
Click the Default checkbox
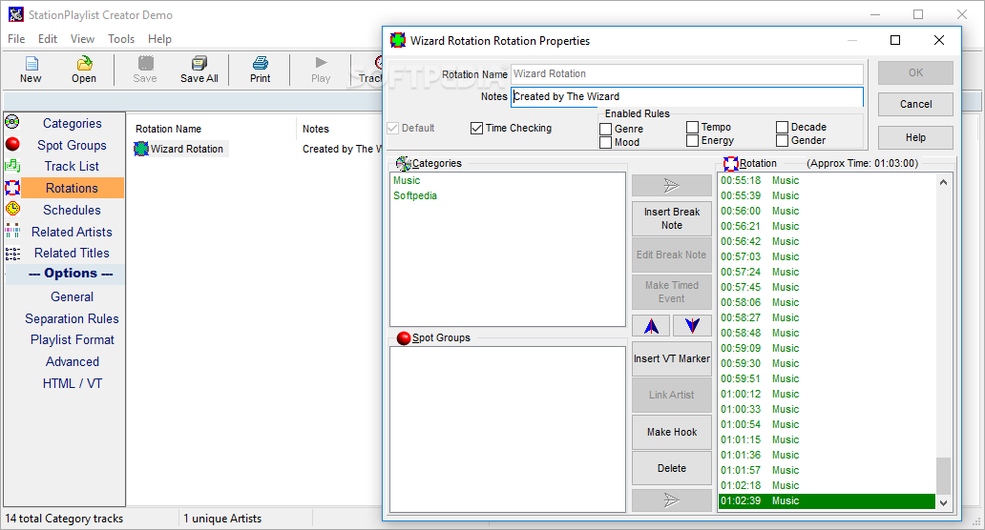pos(393,128)
